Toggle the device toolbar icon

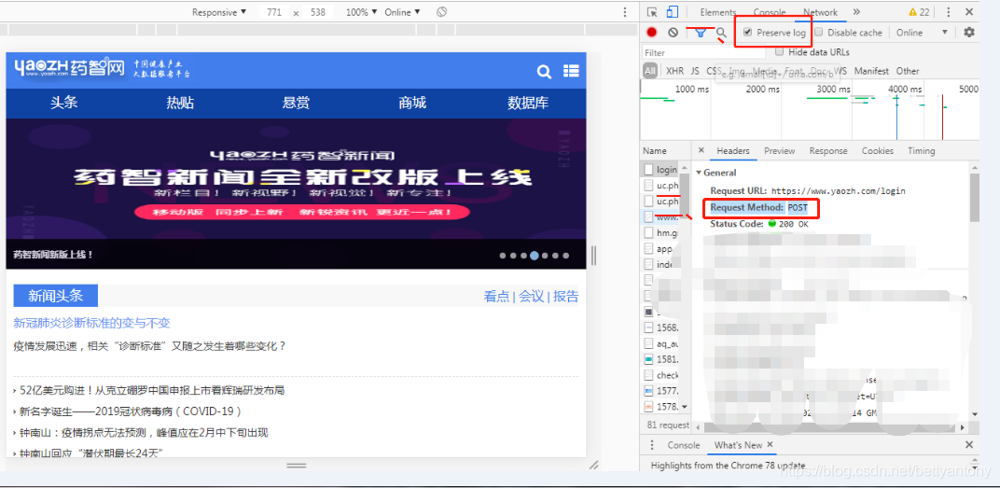coord(673,12)
